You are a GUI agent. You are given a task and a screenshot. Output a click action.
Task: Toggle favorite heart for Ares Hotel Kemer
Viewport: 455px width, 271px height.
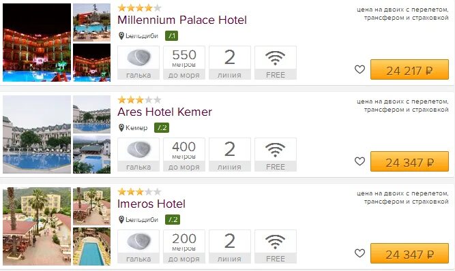click(359, 161)
